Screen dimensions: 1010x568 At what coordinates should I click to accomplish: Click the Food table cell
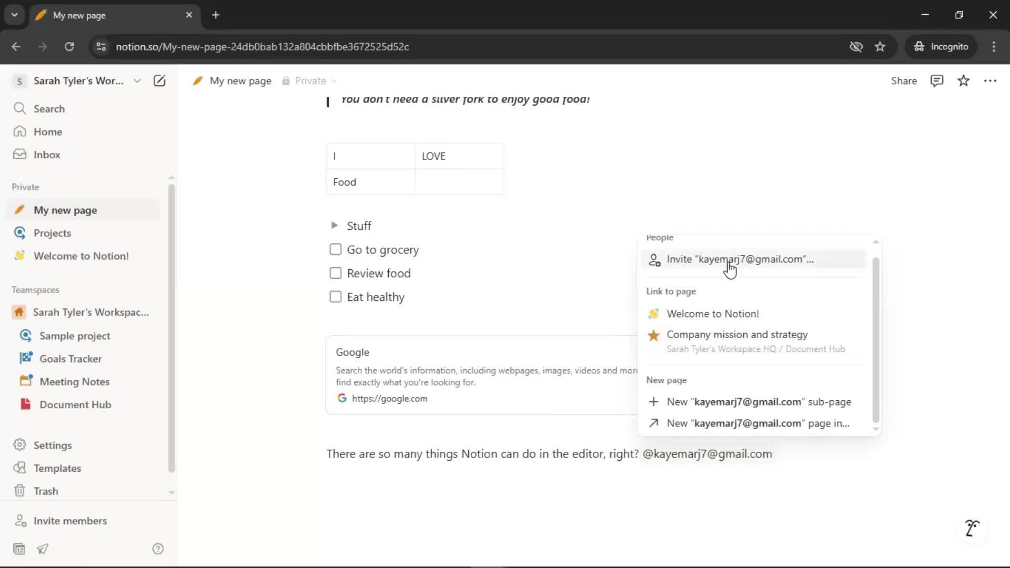(370, 182)
